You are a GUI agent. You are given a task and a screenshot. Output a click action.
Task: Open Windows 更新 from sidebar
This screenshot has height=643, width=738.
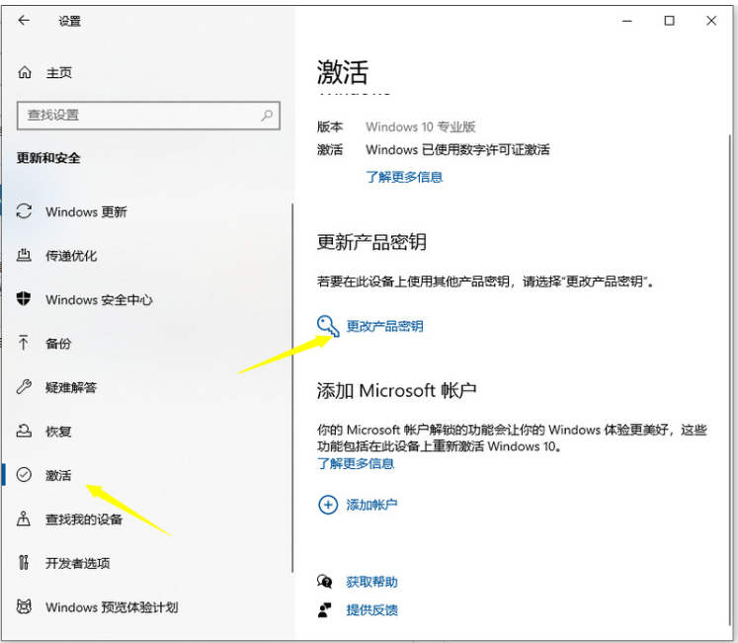(86, 212)
